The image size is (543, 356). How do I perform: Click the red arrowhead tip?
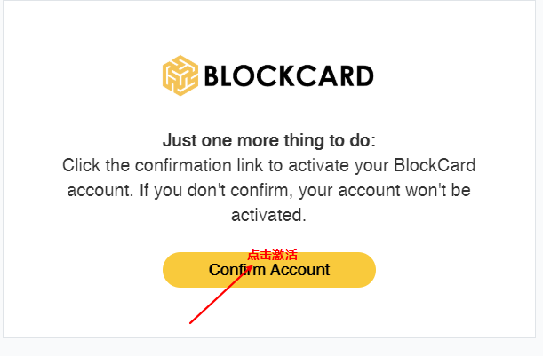click(x=252, y=264)
